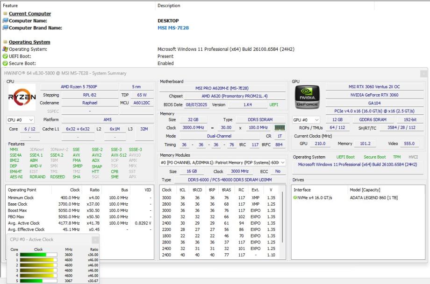Click the Current Computer section icon
The width and height of the screenshot is (430, 284).
[5, 14]
